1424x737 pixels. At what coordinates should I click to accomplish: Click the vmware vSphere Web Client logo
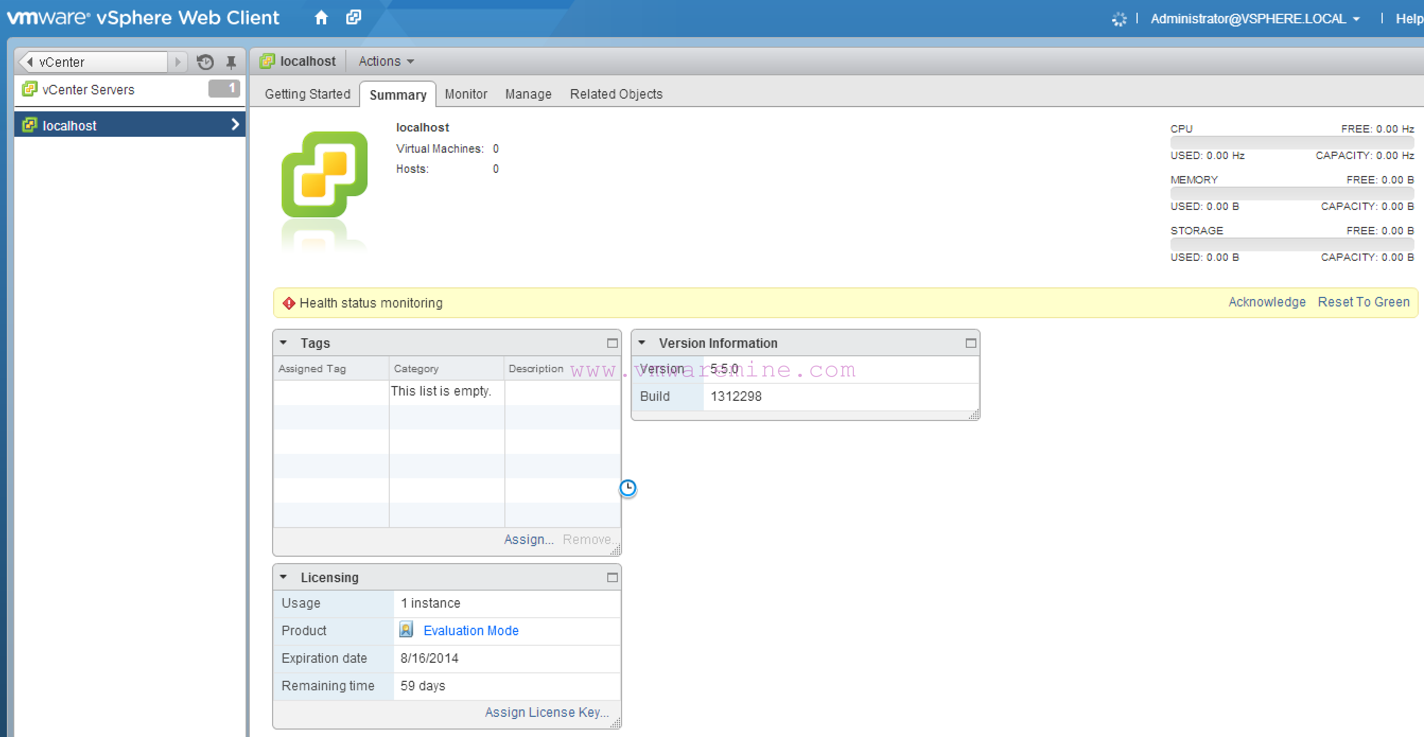click(143, 17)
